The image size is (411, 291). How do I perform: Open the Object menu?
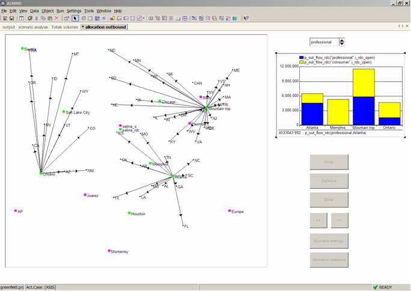coord(47,11)
